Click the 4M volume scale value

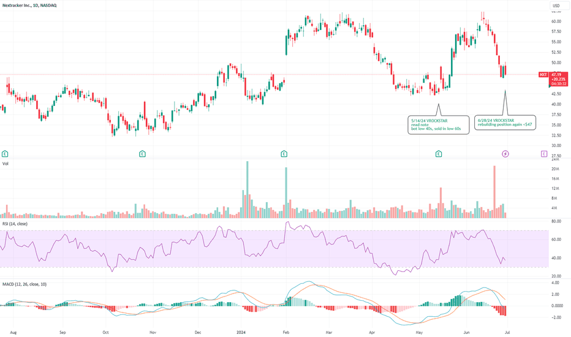pyautogui.click(x=554, y=208)
